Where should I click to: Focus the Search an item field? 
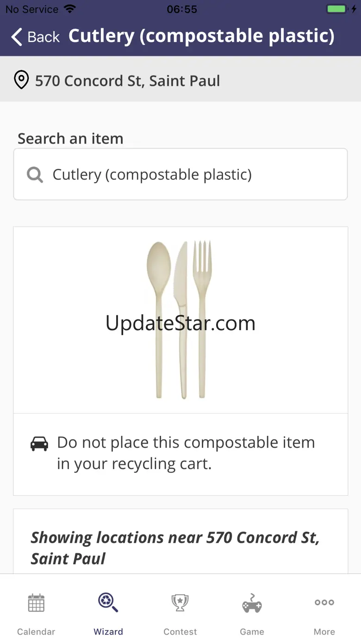[x=180, y=174]
